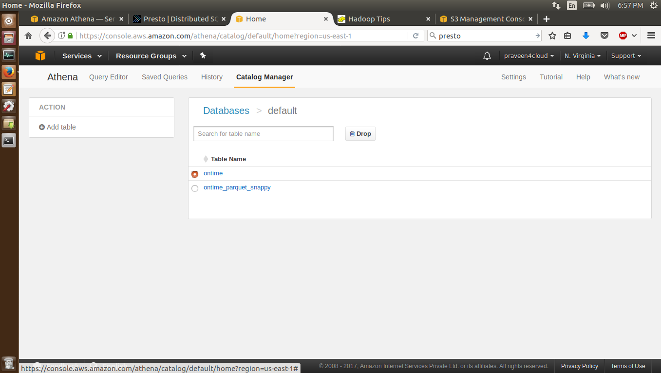Select the ontime table radio button
The image size is (661, 373).
pos(195,174)
